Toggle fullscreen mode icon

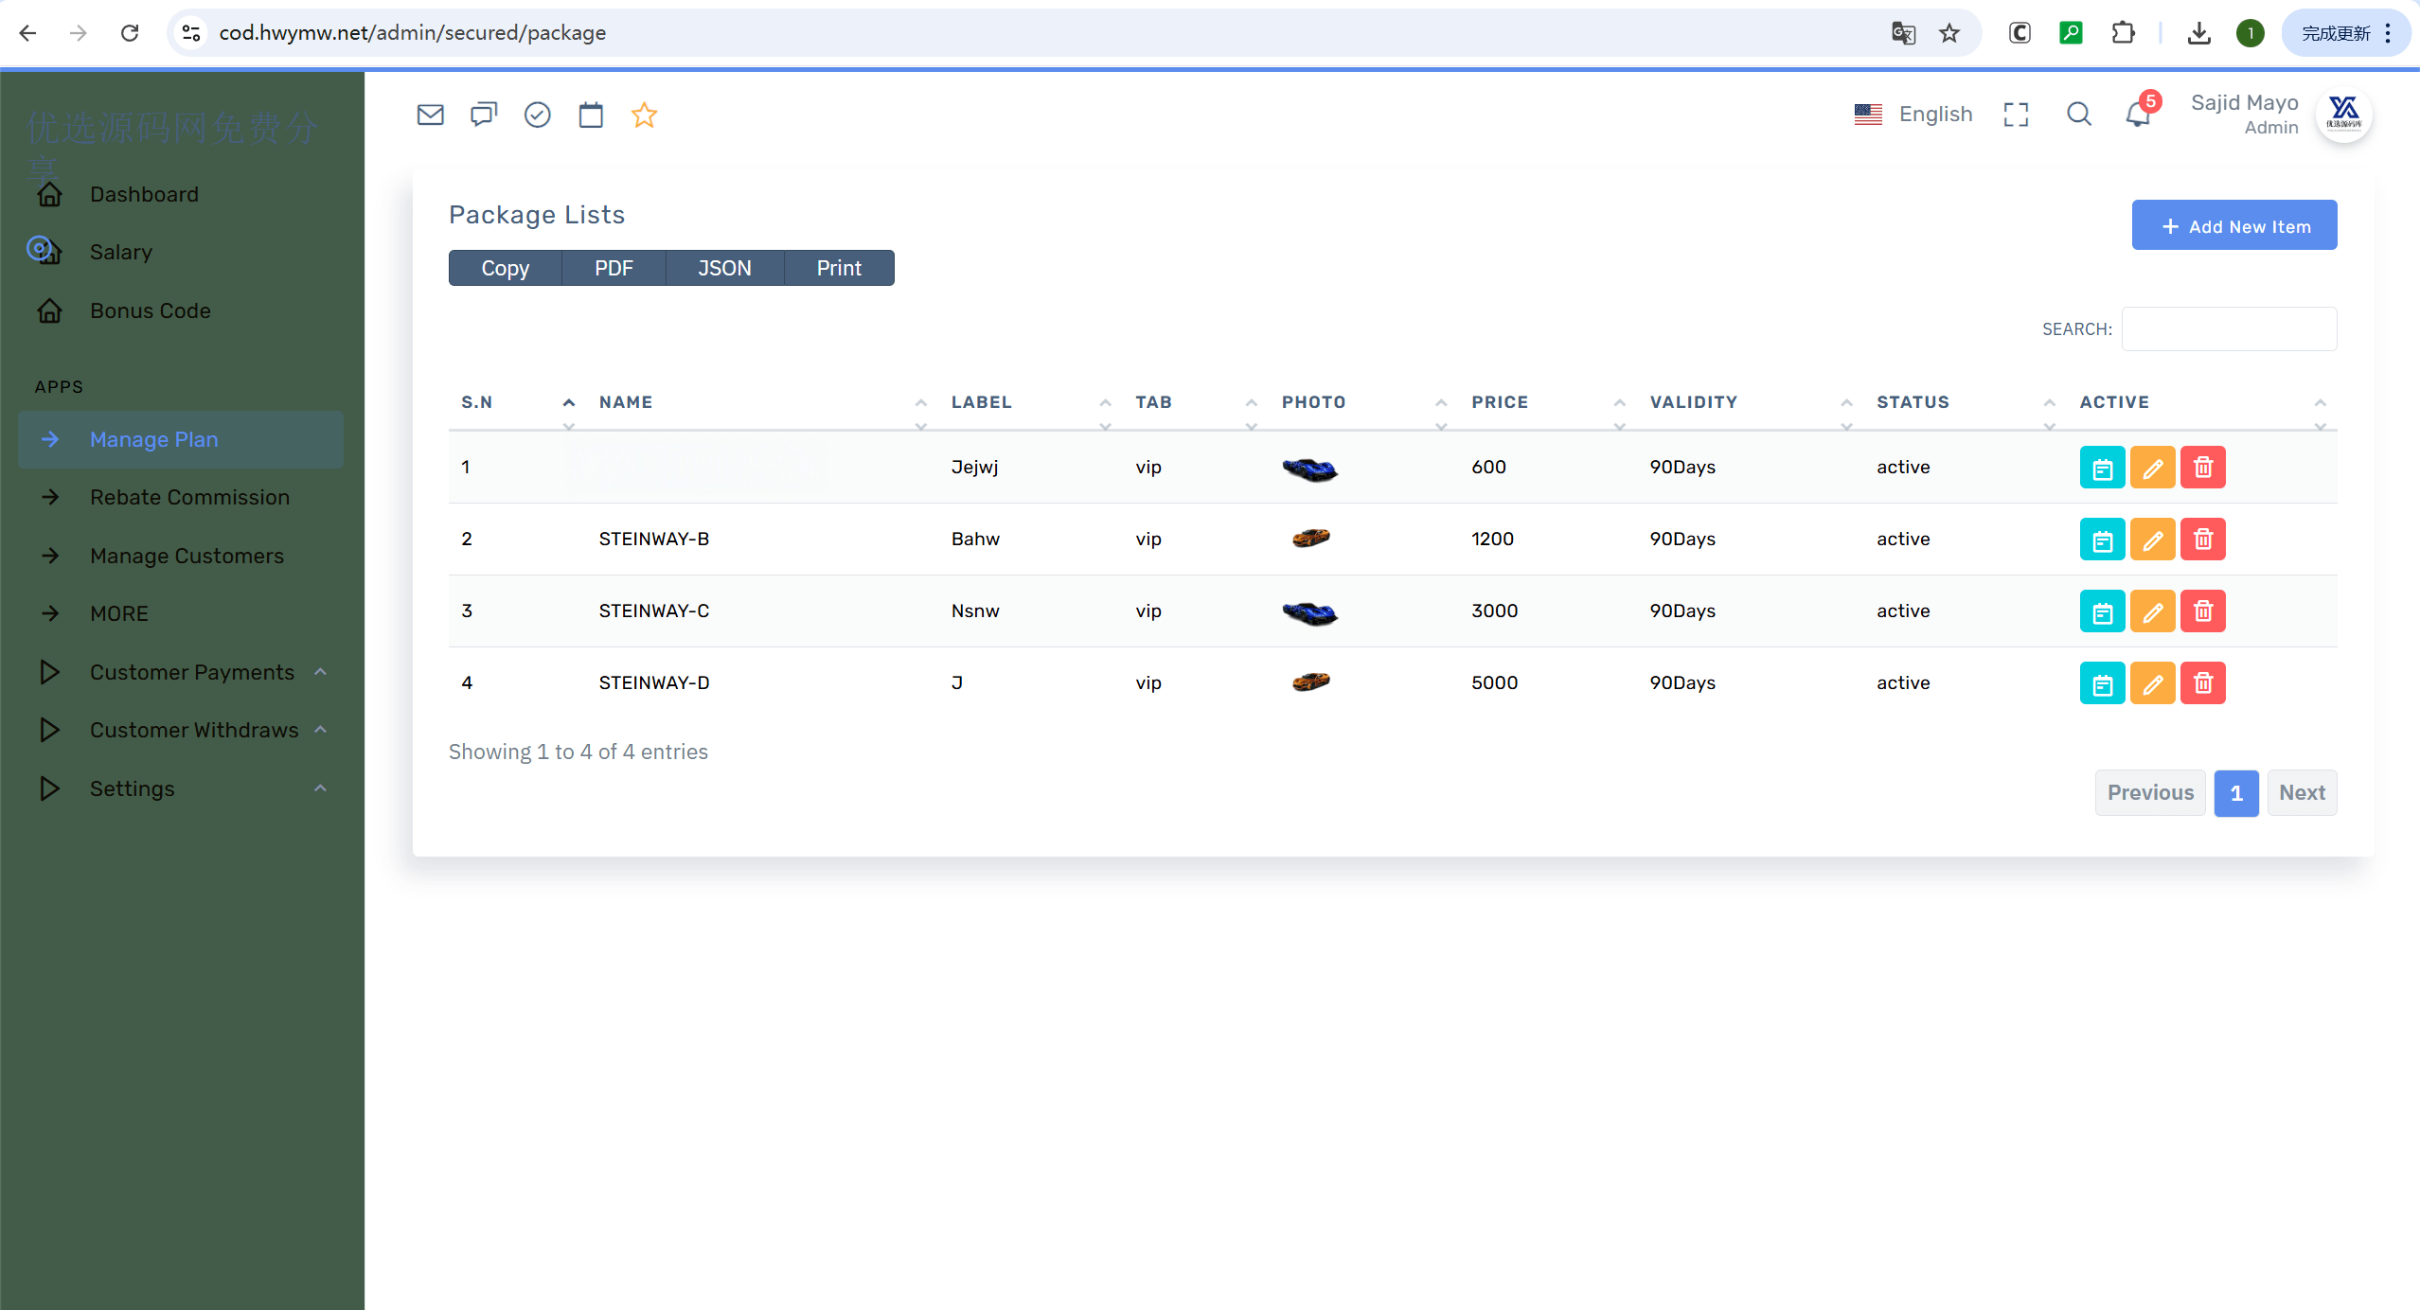pos(2016,115)
